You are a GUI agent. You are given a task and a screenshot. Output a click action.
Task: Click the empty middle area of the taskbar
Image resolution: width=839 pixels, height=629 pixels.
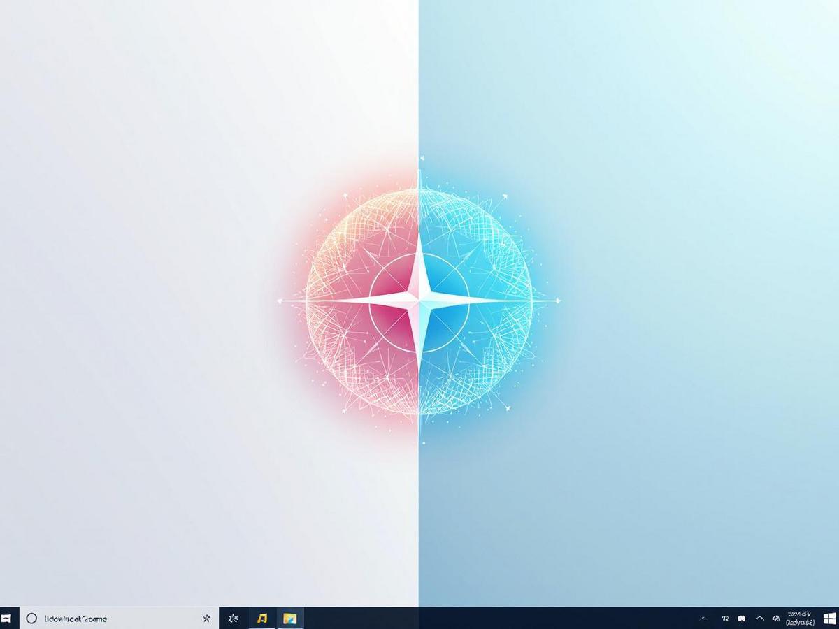(489, 619)
